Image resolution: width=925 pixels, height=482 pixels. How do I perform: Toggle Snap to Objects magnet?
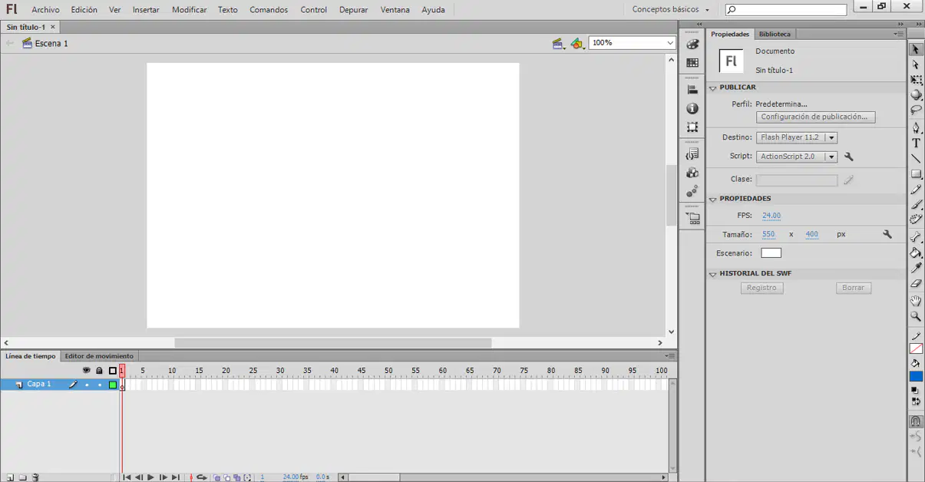(916, 421)
